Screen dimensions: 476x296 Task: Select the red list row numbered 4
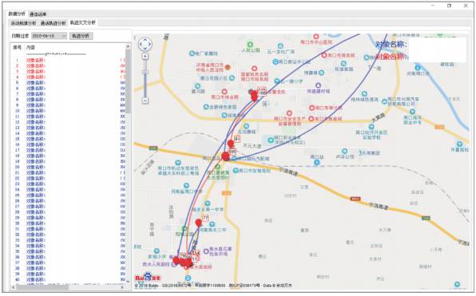[69, 77]
